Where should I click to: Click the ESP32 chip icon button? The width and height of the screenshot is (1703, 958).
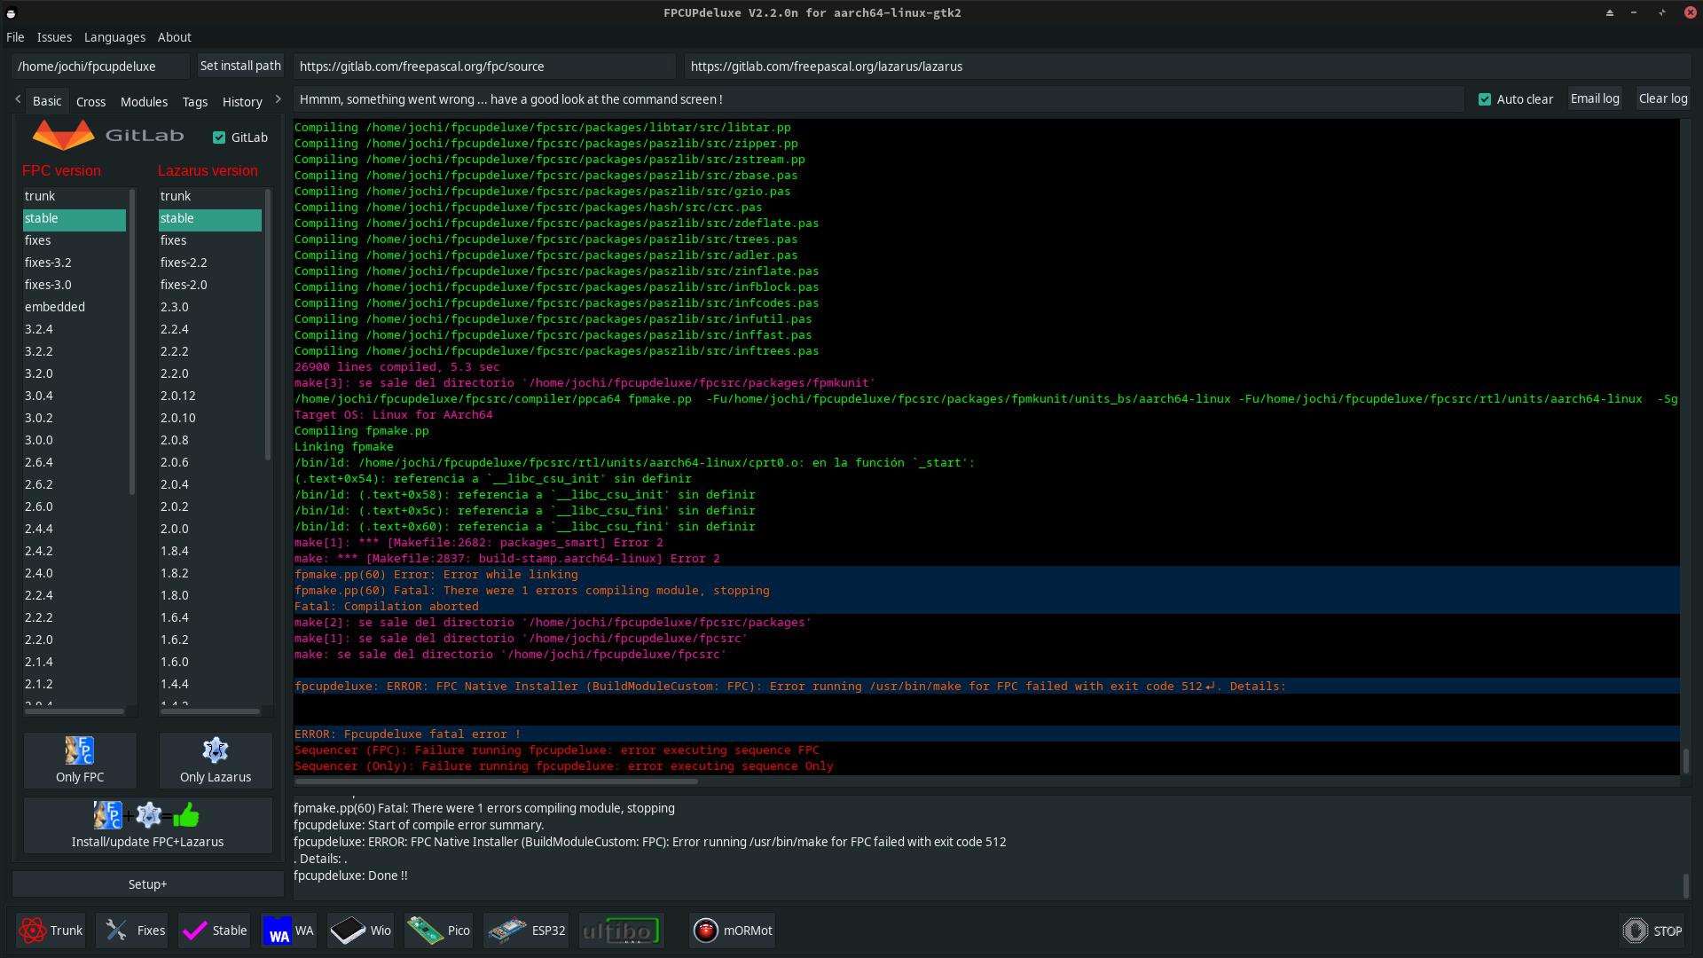pyautogui.click(x=526, y=931)
